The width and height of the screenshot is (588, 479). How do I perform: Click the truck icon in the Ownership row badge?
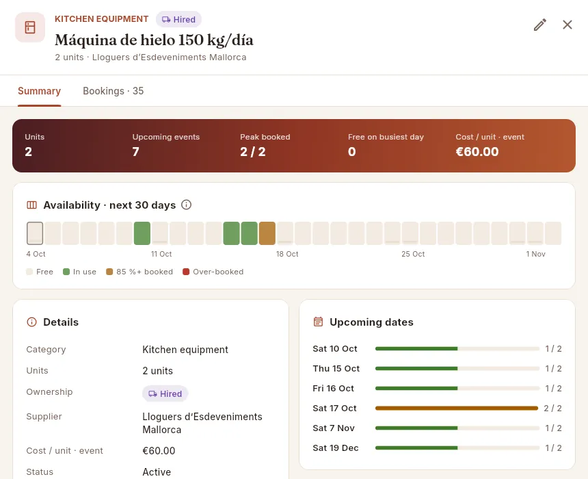(152, 393)
